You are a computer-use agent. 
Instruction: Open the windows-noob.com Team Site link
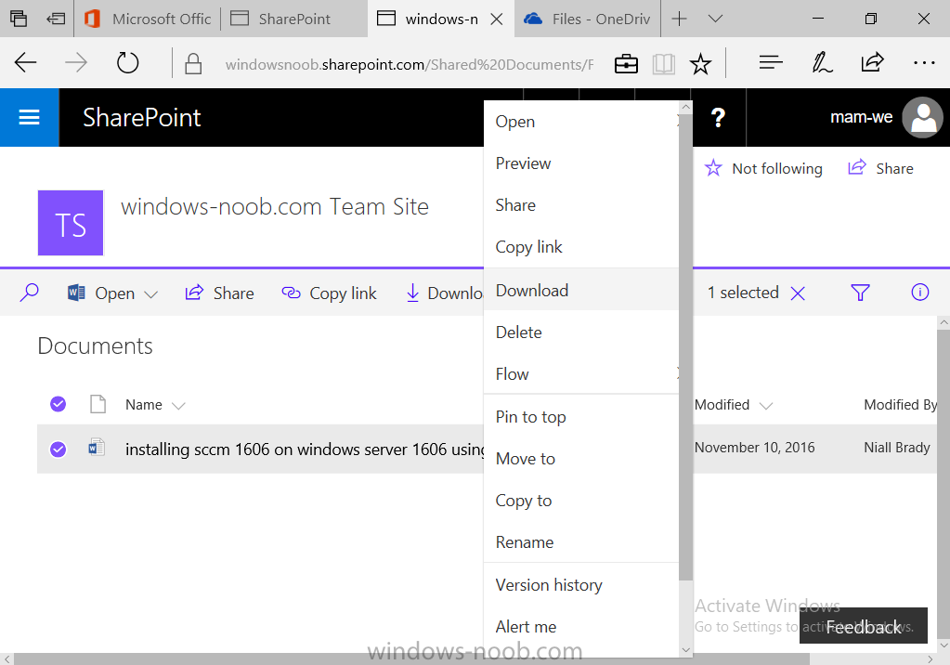[275, 207]
